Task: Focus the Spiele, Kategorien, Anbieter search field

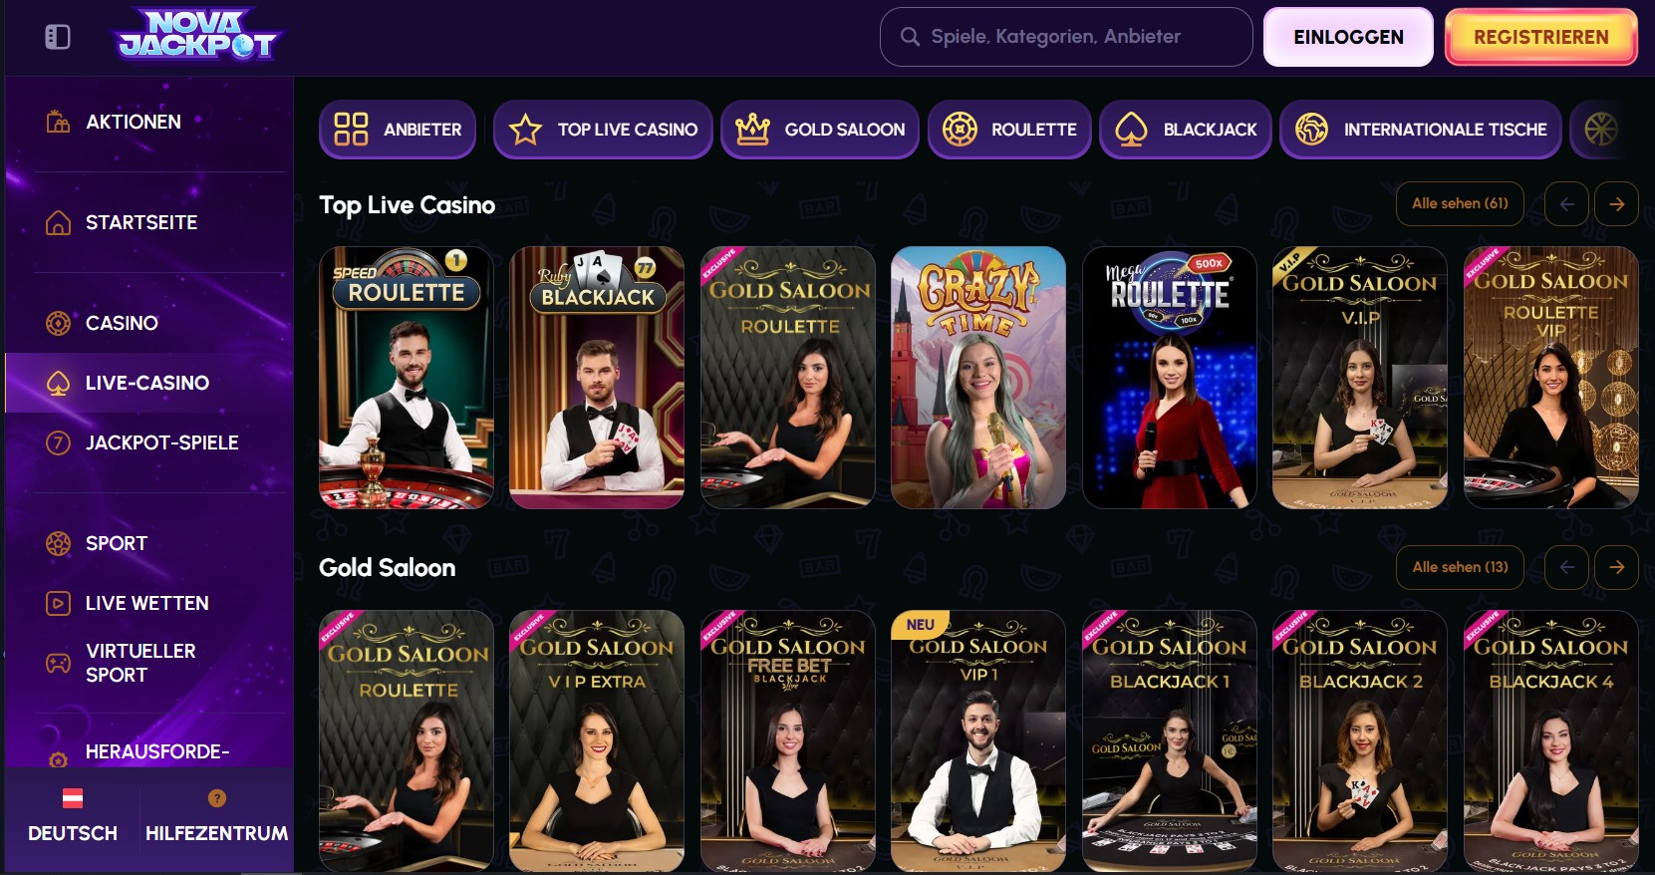Action: pos(1066,37)
